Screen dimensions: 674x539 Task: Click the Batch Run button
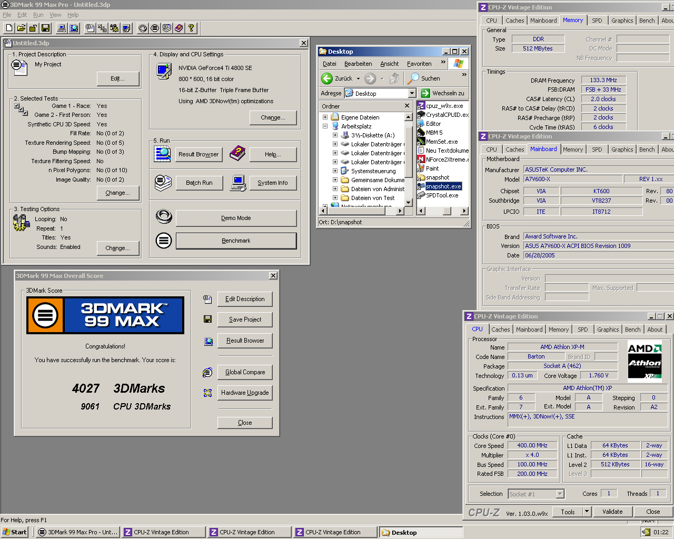pyautogui.click(x=199, y=183)
